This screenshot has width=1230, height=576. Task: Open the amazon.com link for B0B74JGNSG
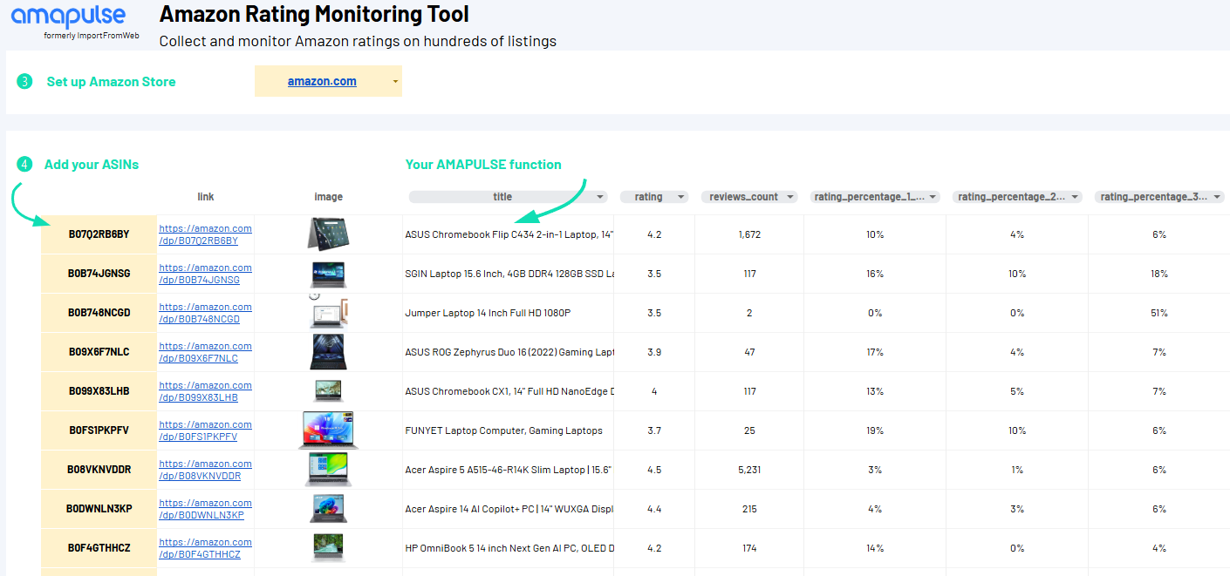(x=205, y=274)
